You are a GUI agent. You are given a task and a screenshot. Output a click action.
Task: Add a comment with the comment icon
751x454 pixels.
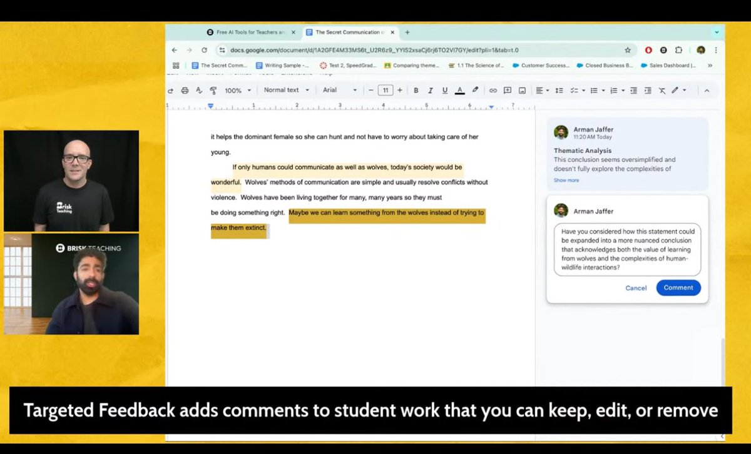tap(508, 90)
